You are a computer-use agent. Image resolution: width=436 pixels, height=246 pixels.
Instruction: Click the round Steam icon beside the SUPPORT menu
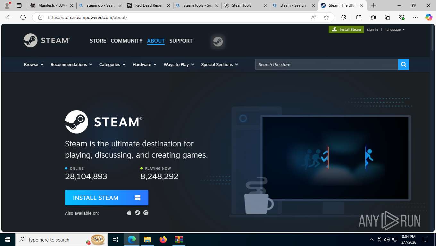(218, 41)
